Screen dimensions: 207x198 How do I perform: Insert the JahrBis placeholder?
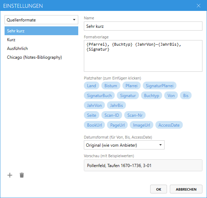[116, 106]
